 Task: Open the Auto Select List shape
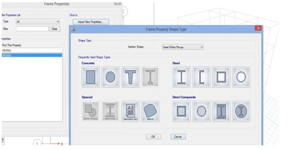coord(130,111)
